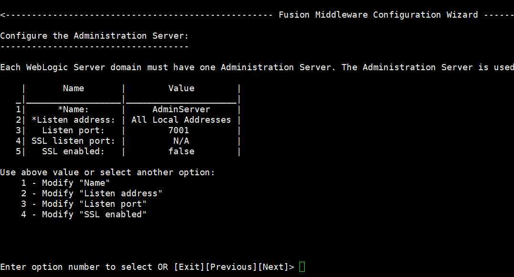Select menu option 3 Modify "Listen port"
514x277 pixels.
[x=84, y=204]
